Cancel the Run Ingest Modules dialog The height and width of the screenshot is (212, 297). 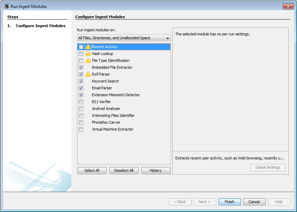click(254, 202)
